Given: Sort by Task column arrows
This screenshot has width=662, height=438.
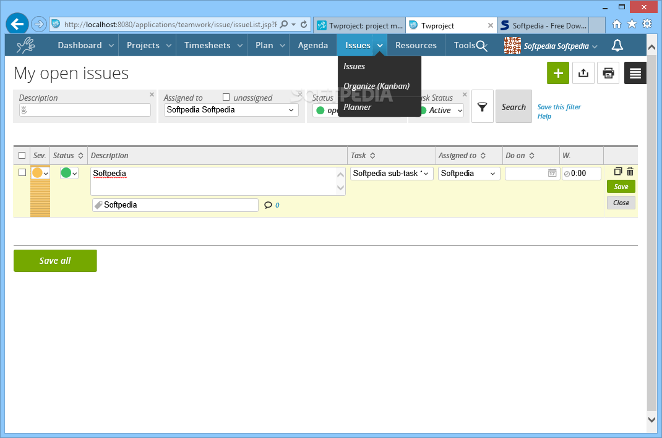Looking at the screenshot, I should coord(372,156).
